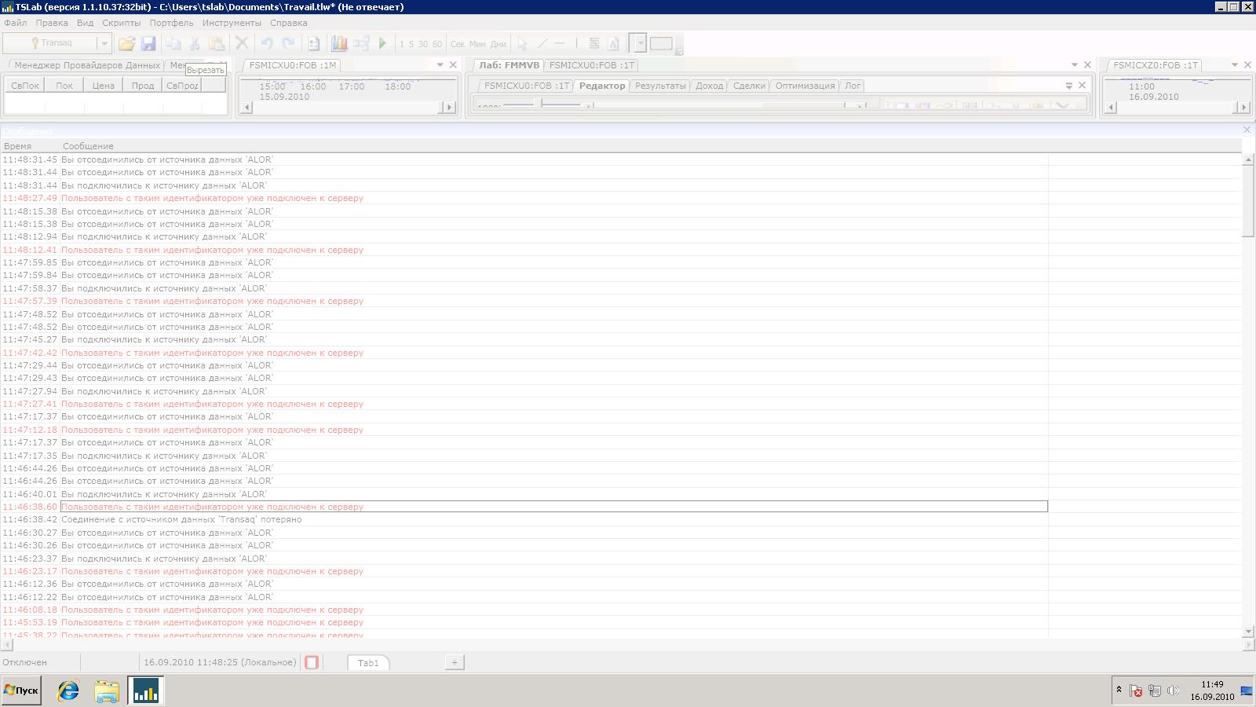Click the volume icon in system tray
The height and width of the screenshot is (707, 1256).
click(x=1173, y=691)
